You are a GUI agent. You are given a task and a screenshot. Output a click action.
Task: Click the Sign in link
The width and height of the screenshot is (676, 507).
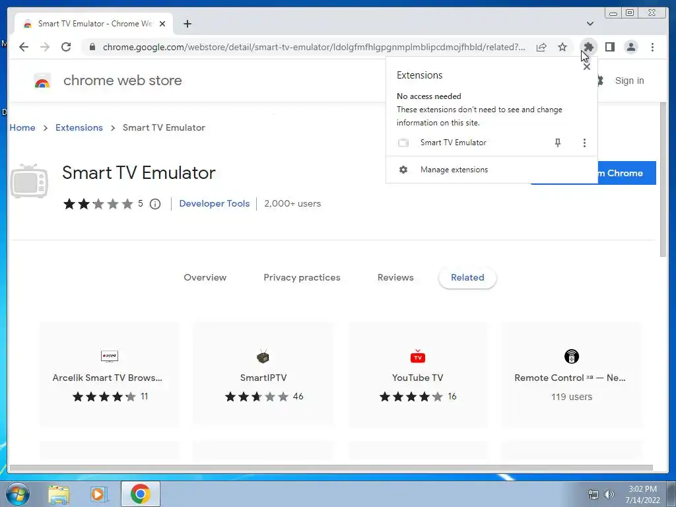[x=629, y=81]
